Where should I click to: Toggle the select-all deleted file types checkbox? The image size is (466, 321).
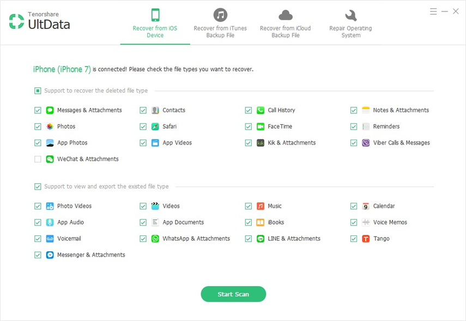click(38, 90)
